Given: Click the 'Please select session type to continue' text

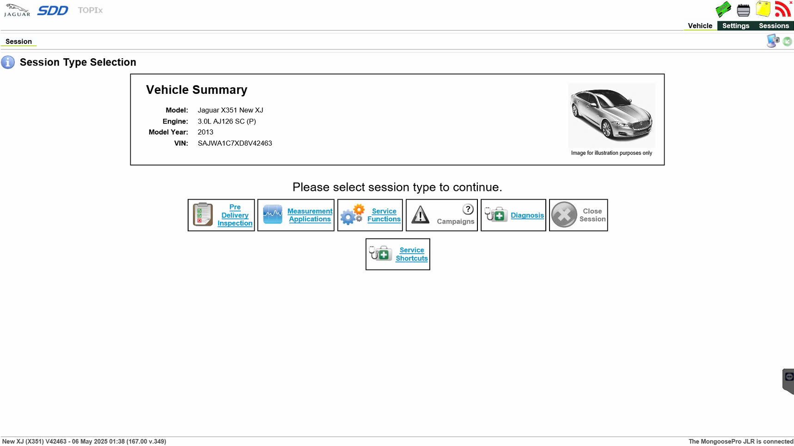Looking at the screenshot, I should (x=397, y=187).
